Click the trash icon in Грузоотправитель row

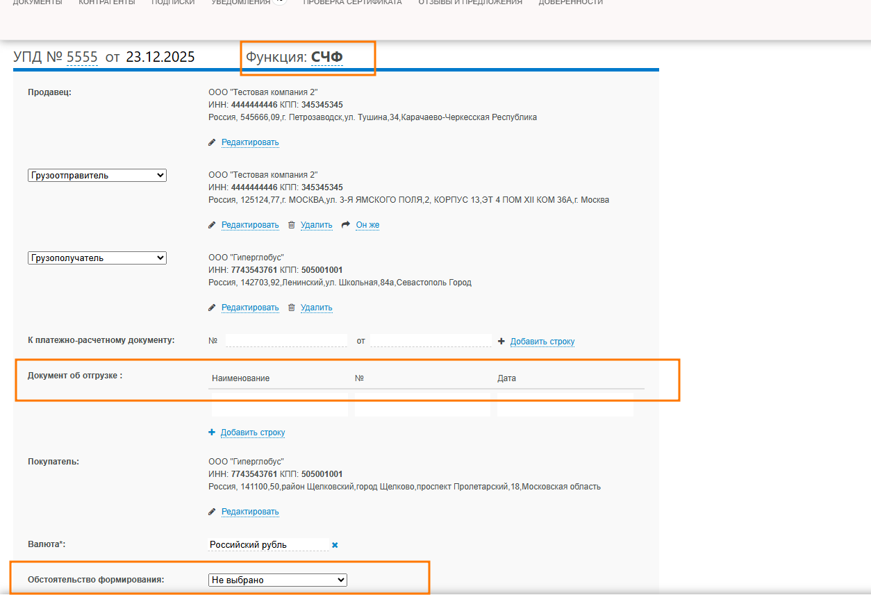292,225
